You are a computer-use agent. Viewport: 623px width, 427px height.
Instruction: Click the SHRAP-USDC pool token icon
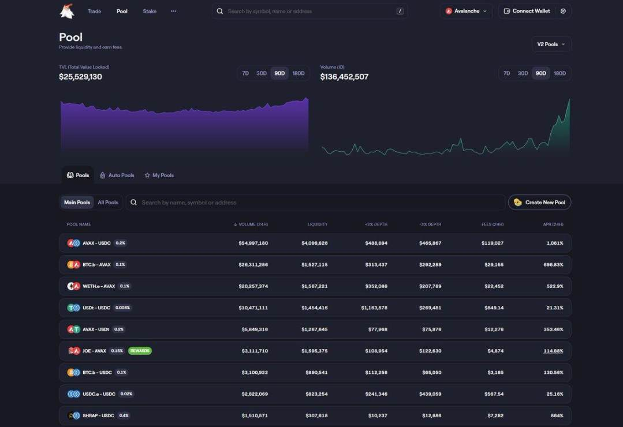click(x=73, y=415)
